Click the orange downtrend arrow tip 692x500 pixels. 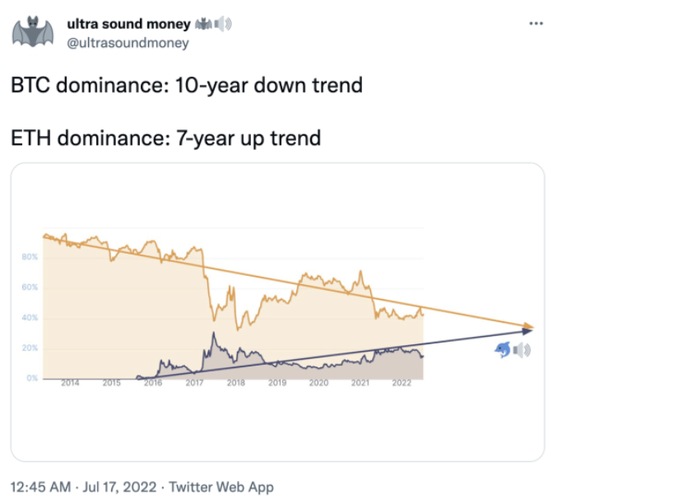pos(531,327)
